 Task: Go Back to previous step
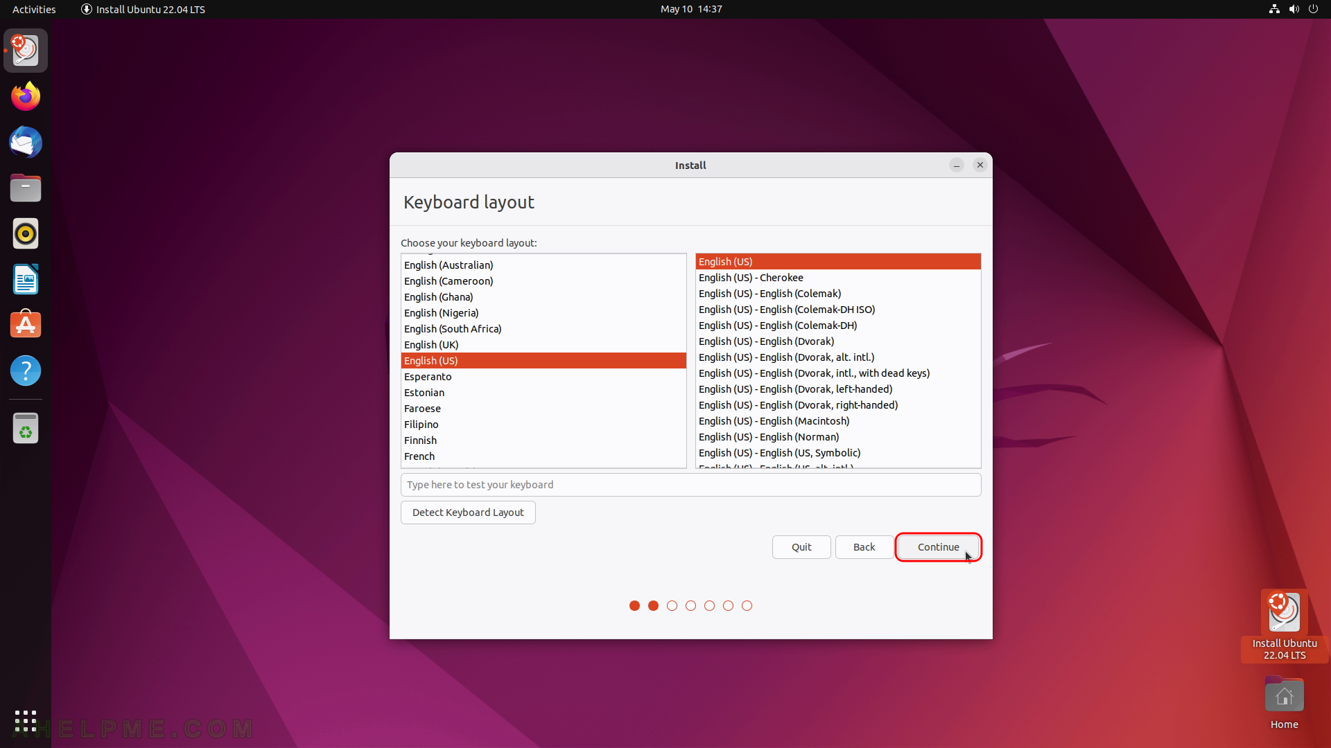click(x=864, y=547)
